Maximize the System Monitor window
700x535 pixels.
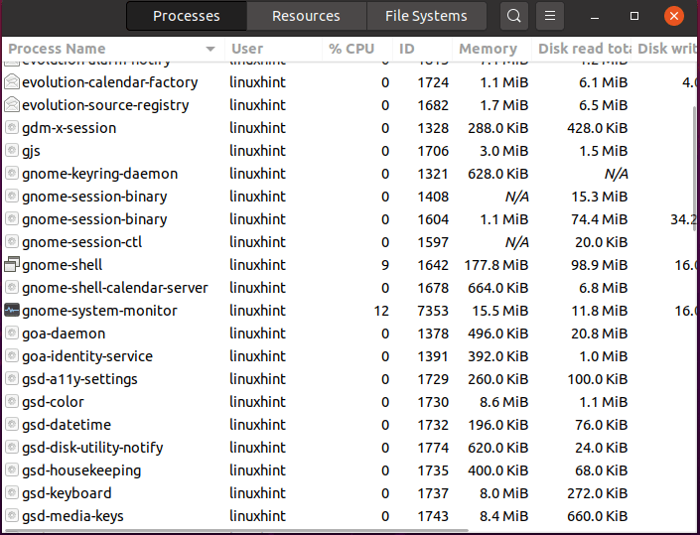[633, 16]
